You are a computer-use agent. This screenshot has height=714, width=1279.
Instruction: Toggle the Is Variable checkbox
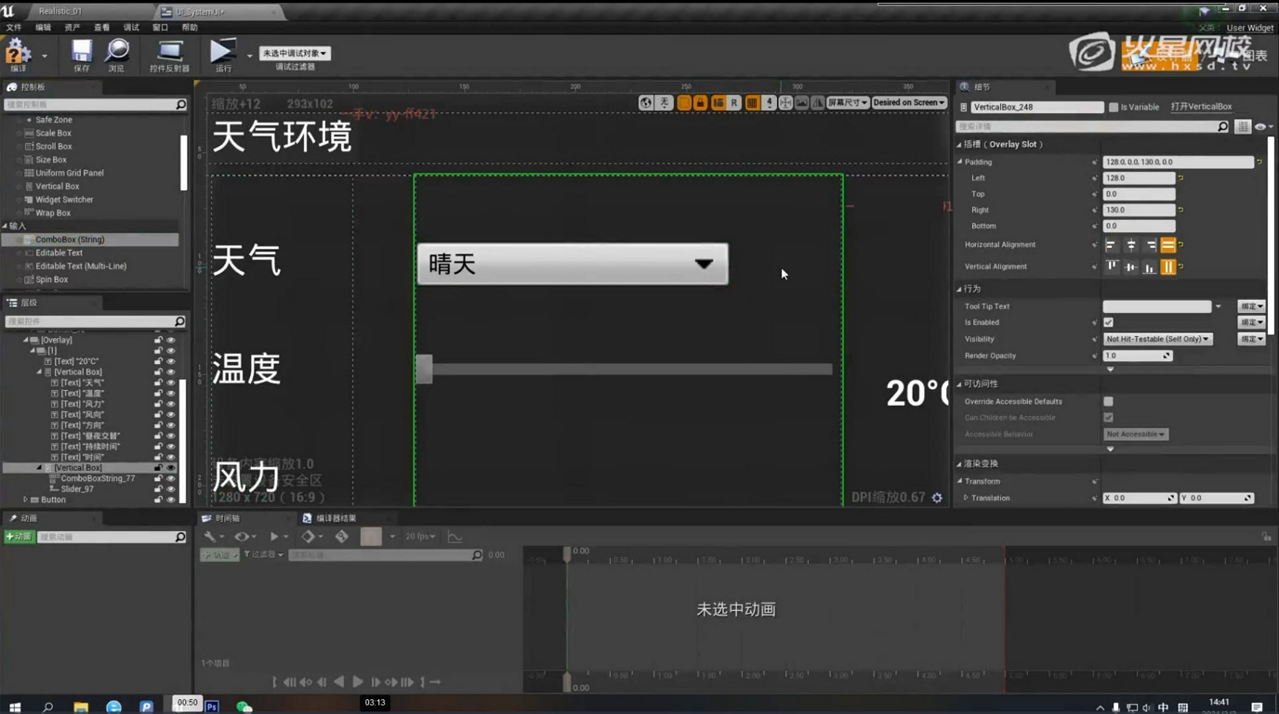(1114, 107)
